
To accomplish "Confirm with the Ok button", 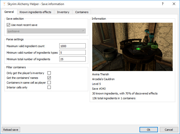I will click(149, 130).
